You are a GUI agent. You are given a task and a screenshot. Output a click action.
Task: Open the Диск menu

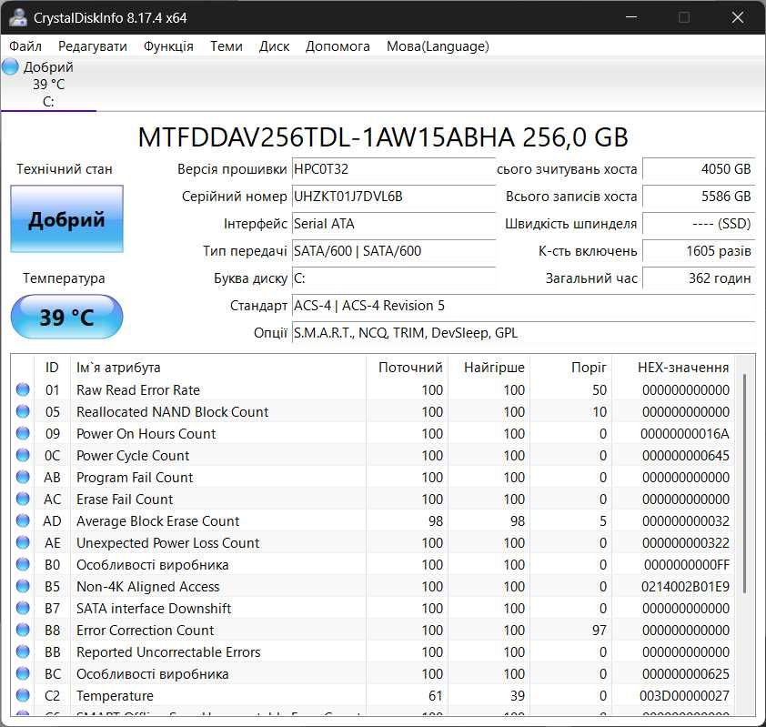coord(274,46)
